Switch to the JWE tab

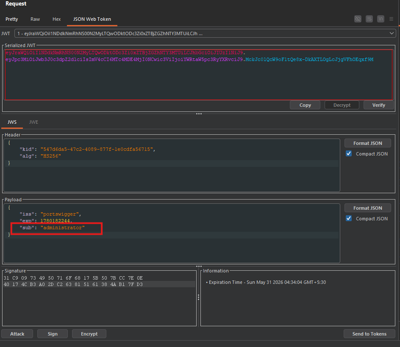click(33, 122)
